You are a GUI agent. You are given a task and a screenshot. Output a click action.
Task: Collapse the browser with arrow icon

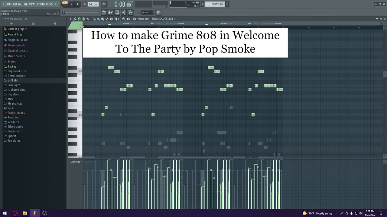pyautogui.click(x=2, y=19)
